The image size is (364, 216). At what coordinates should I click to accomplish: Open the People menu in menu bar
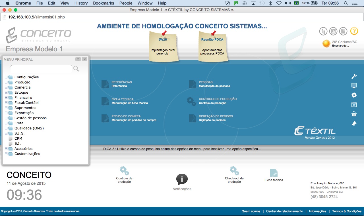[126, 3]
